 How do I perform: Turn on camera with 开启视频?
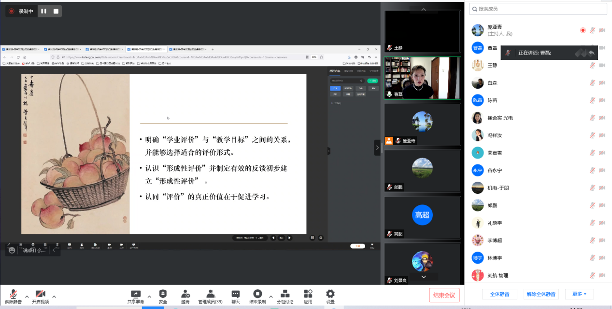click(x=41, y=296)
